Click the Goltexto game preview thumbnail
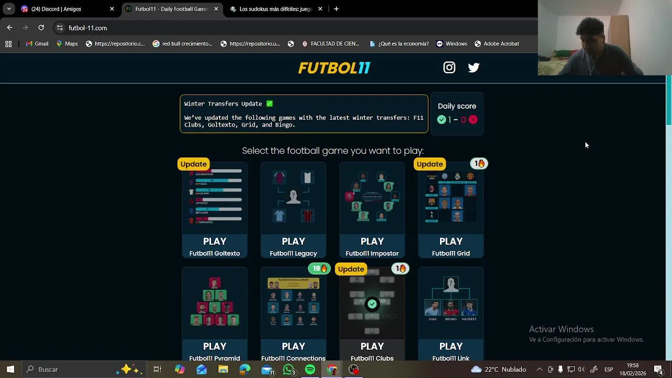This screenshot has width=672, height=378. point(215,197)
